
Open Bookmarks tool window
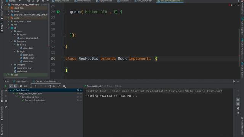pyautogui.click(x=2, y=96)
